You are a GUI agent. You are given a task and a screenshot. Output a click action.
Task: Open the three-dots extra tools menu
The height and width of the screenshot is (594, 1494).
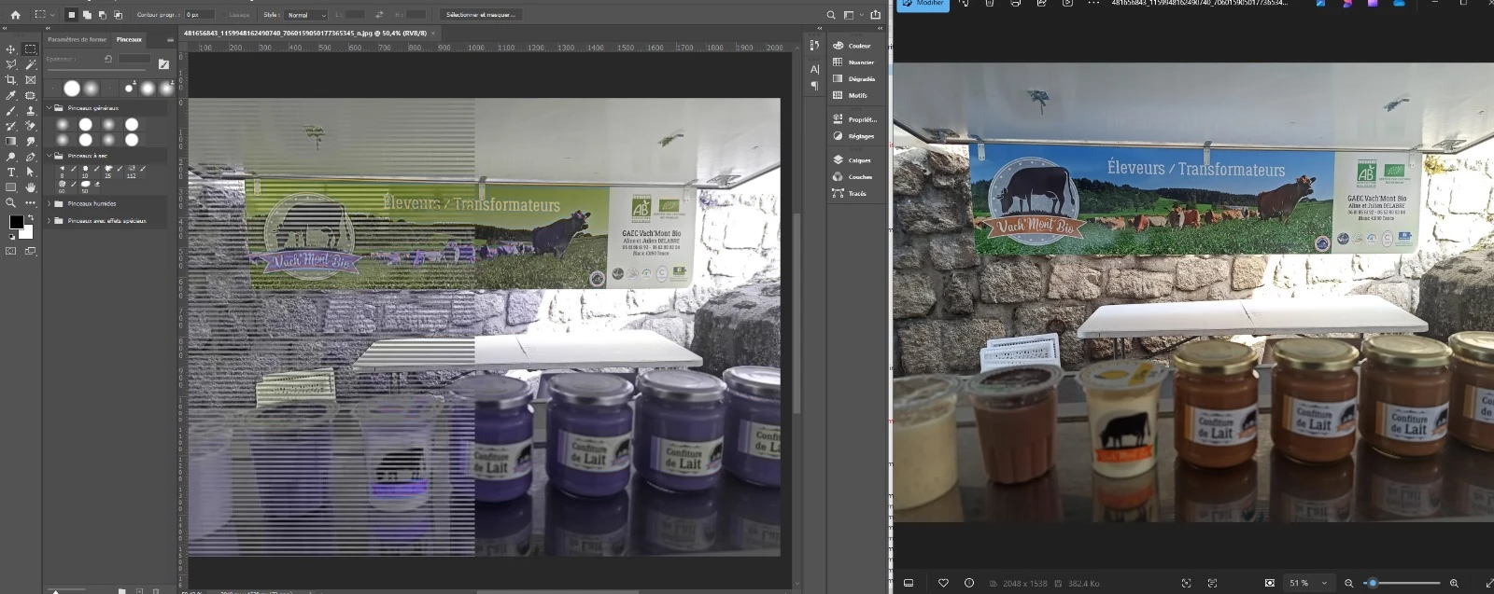click(x=31, y=202)
